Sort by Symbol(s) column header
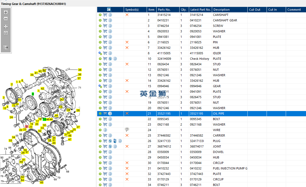 point(135,10)
